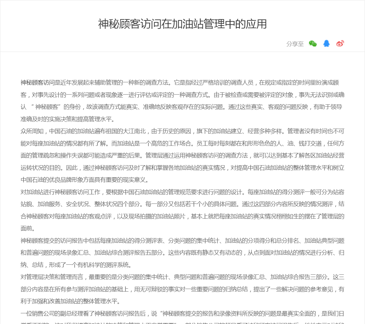Click the line starting 众所周知，中国石油的加油站
Image resolution: width=365 pixels, height=324 pixels.
[182, 131]
